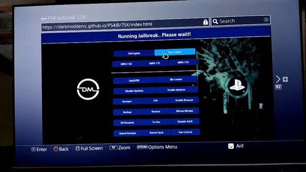The height and width of the screenshot is (172, 306).
Task: Click the magnifying glass search icon
Action: (215, 21)
